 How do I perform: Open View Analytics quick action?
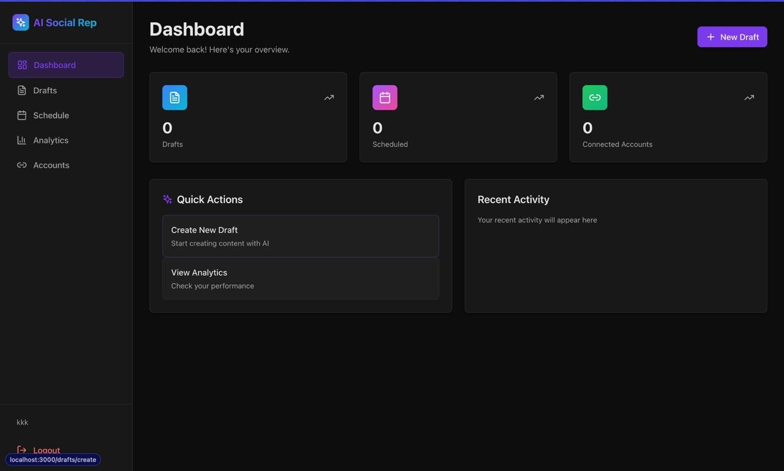click(x=300, y=278)
